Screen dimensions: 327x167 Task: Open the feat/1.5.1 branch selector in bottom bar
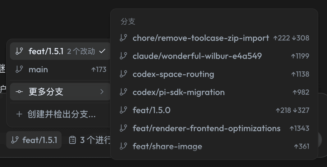click(x=34, y=140)
